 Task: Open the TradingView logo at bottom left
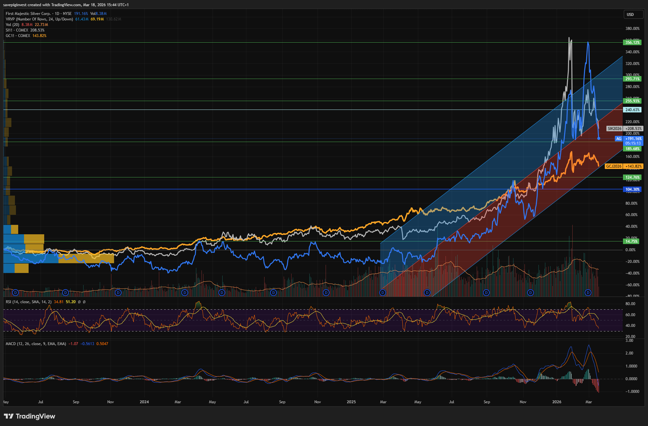coord(30,416)
